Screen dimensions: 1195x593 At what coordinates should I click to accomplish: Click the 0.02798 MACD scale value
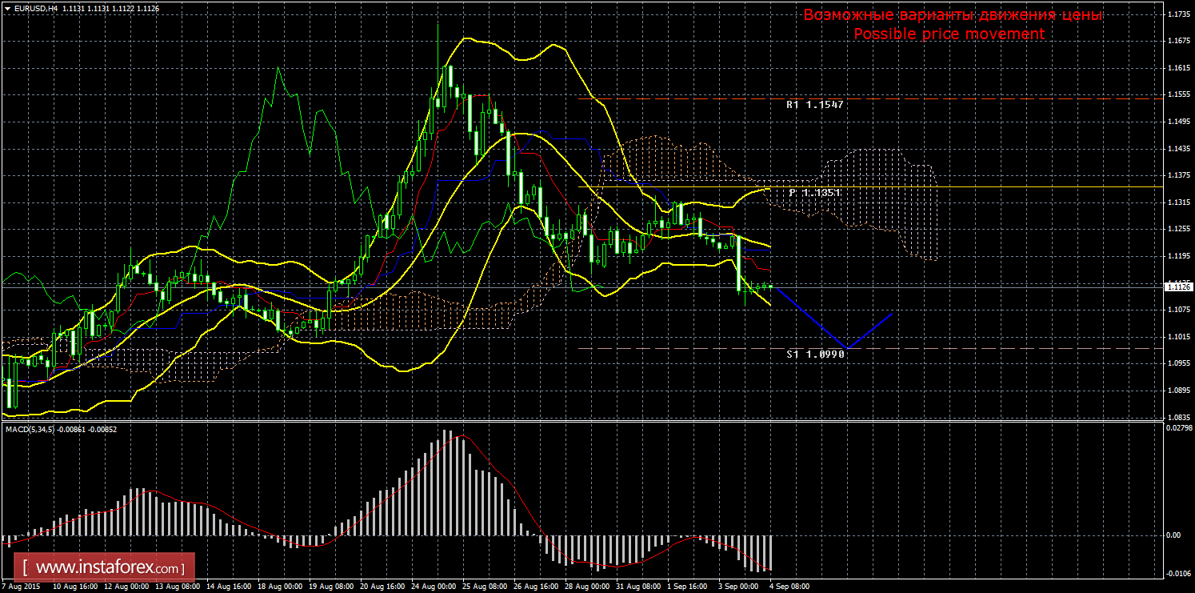[1178, 430]
